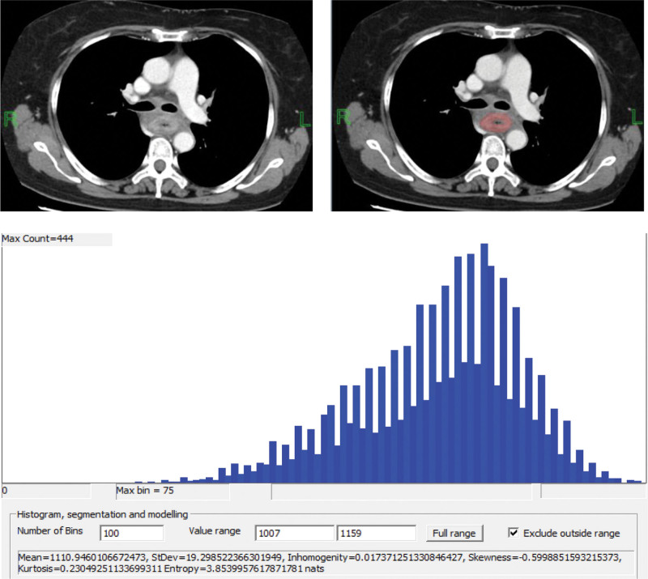
Task: Click the Value range label
Action: click(x=215, y=531)
